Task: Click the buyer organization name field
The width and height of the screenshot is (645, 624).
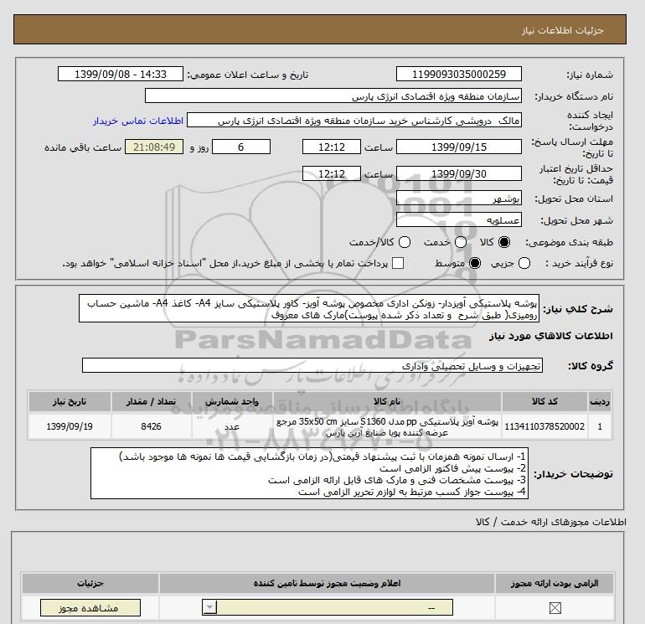Action: point(333,96)
